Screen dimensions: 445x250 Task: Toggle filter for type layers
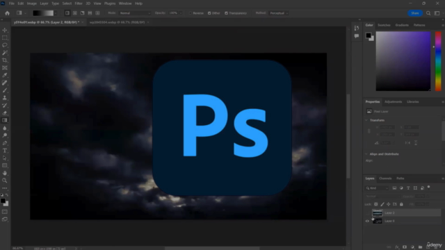(408, 188)
